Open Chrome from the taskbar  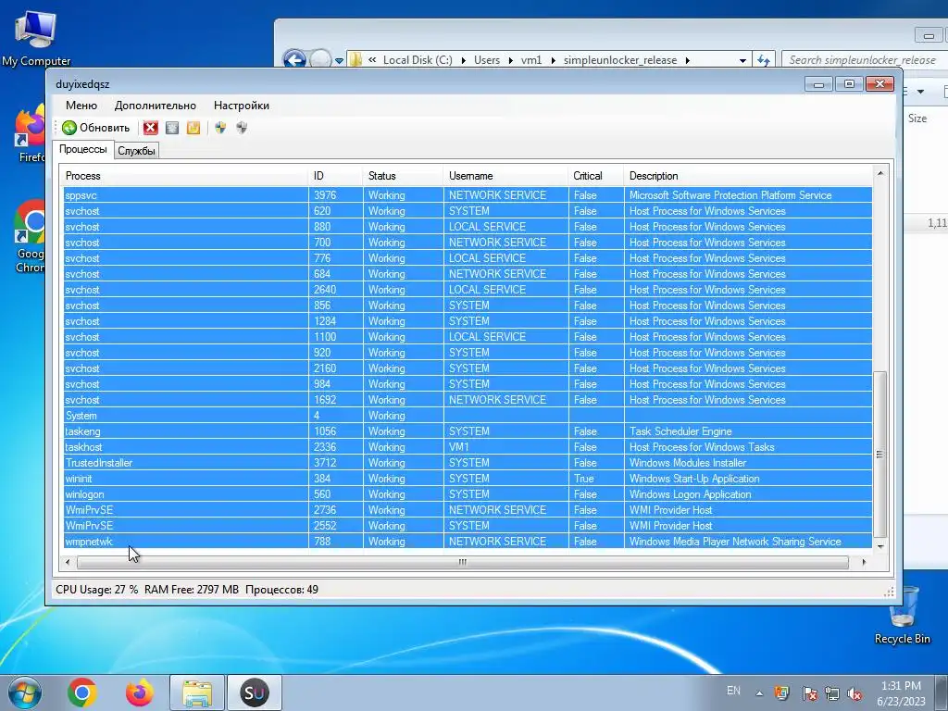82,692
